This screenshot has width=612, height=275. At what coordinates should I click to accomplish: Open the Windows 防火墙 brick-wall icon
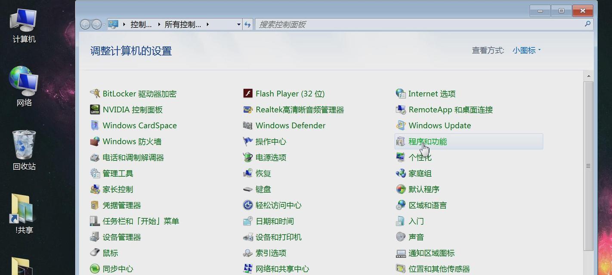[95, 141]
